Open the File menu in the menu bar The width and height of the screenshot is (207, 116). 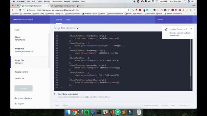tap(28, 1)
